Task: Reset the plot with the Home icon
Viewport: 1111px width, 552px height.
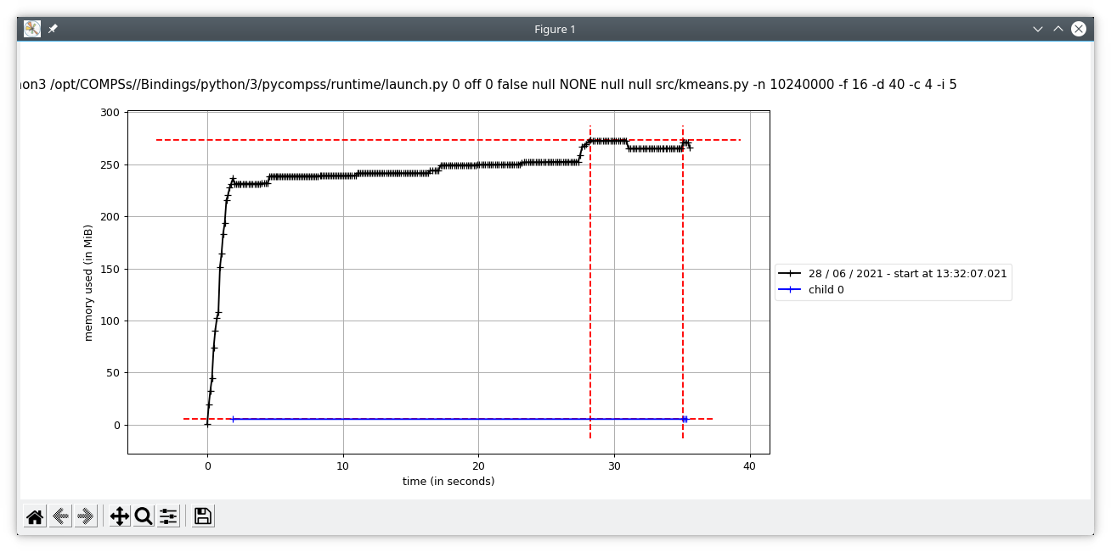Action: tap(35, 516)
